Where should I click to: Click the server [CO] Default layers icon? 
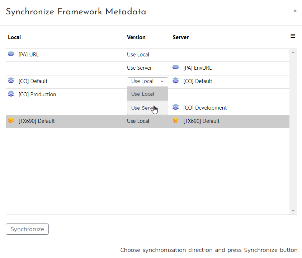pyautogui.click(x=175, y=81)
